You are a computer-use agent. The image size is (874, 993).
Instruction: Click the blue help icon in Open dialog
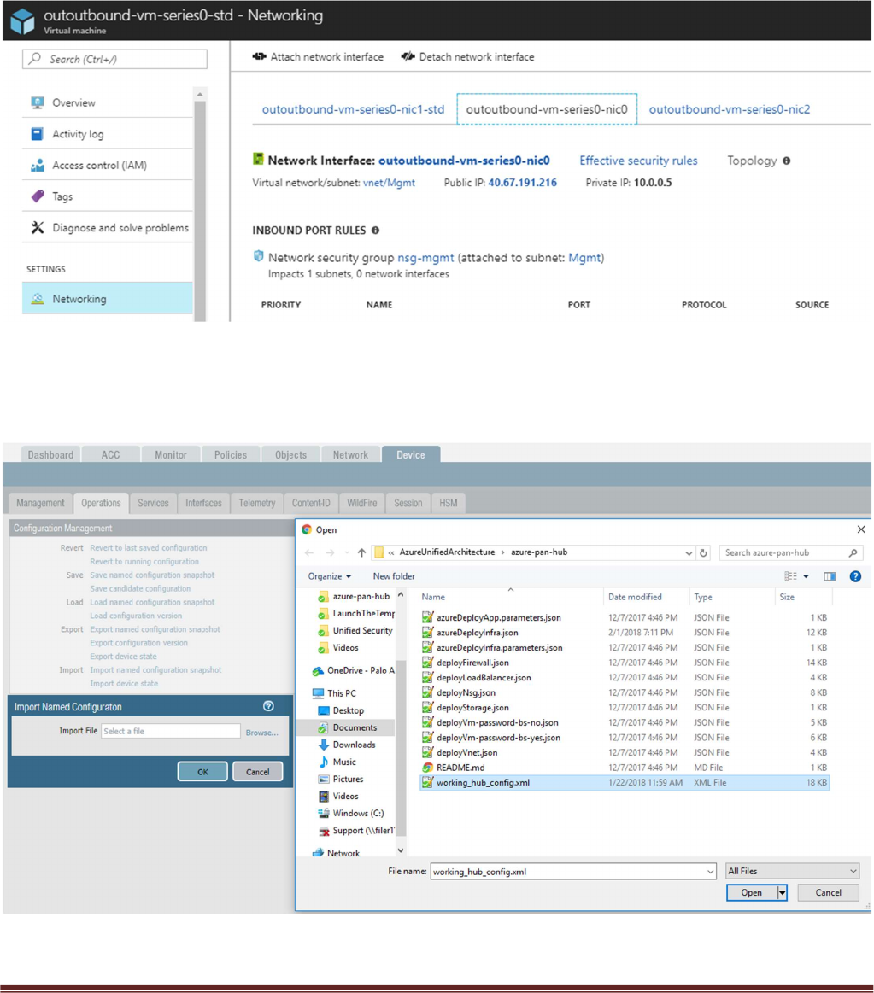point(855,576)
